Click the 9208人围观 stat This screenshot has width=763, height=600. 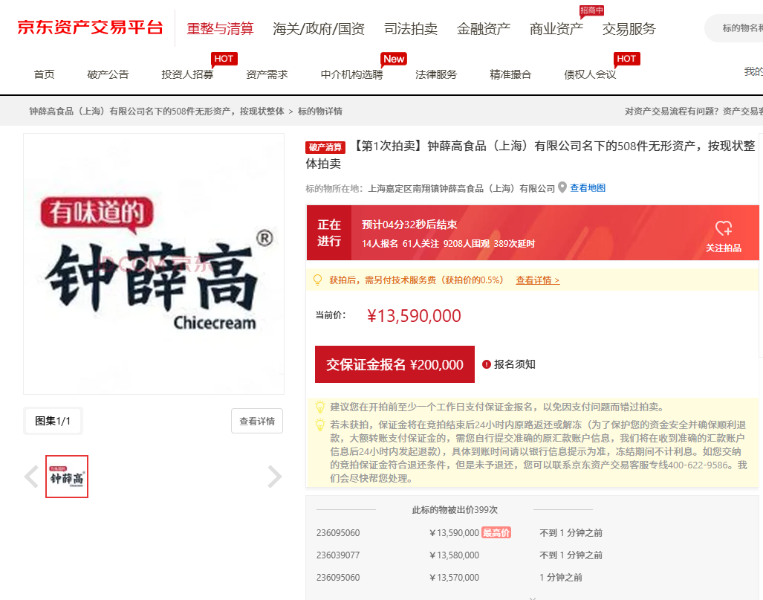pos(466,244)
